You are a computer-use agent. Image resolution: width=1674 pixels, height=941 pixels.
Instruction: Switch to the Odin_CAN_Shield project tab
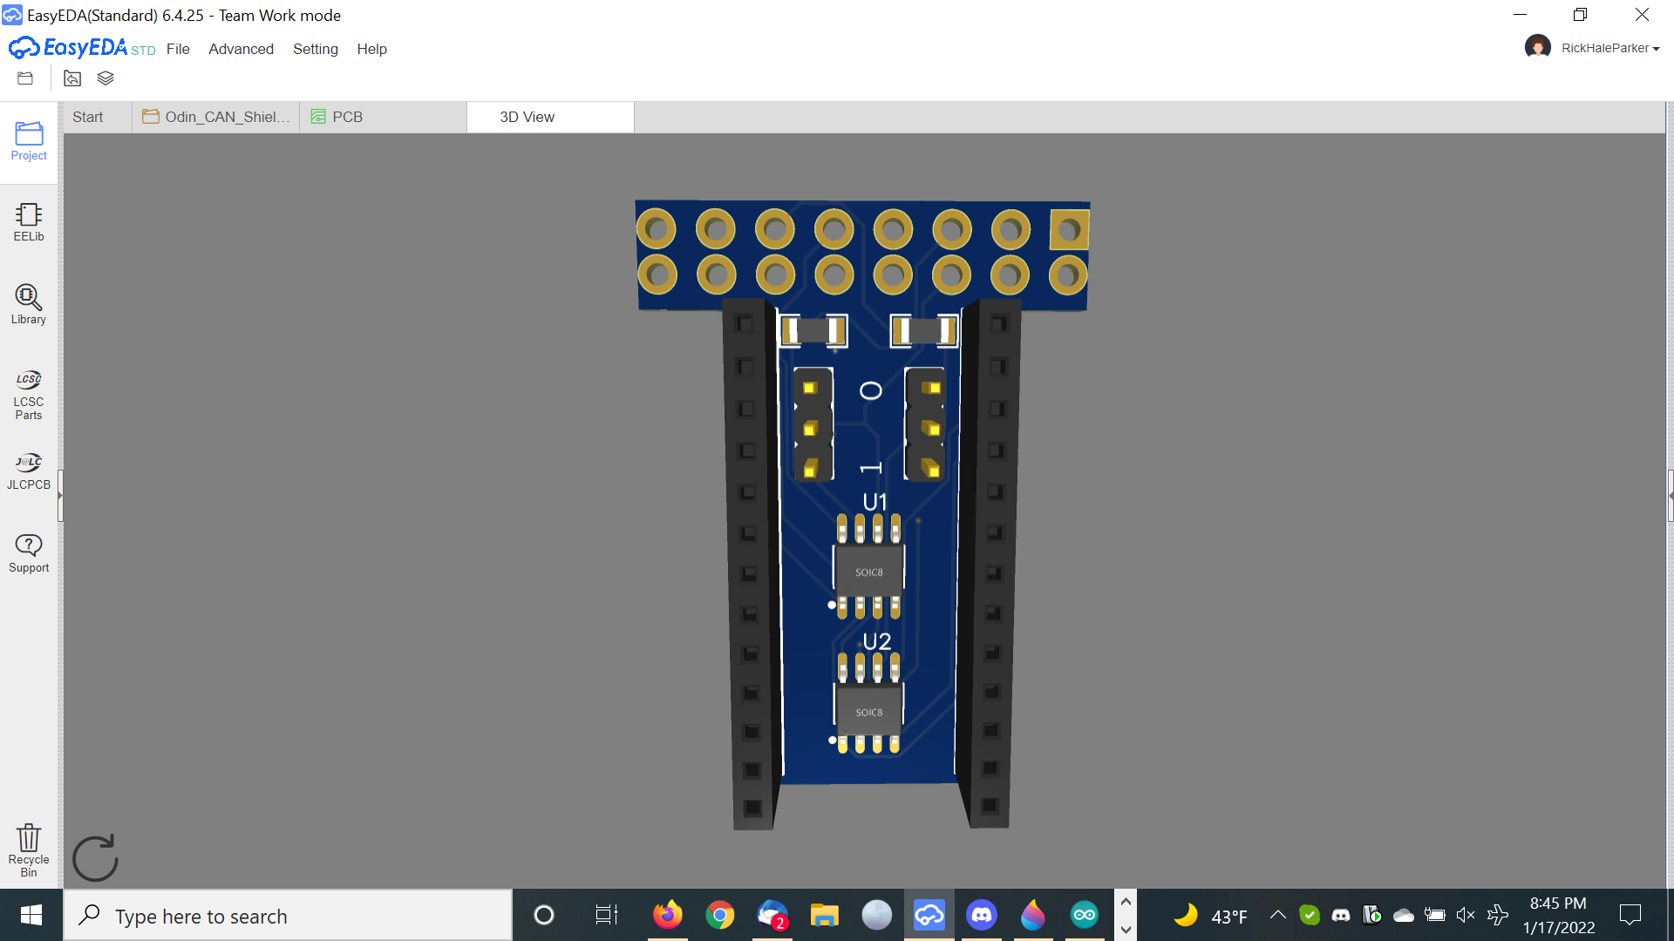coord(216,117)
